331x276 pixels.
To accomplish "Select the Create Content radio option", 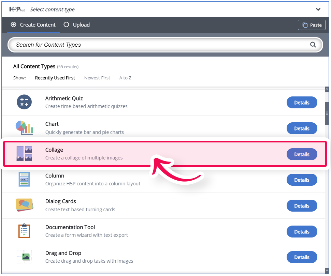I will point(33,25).
